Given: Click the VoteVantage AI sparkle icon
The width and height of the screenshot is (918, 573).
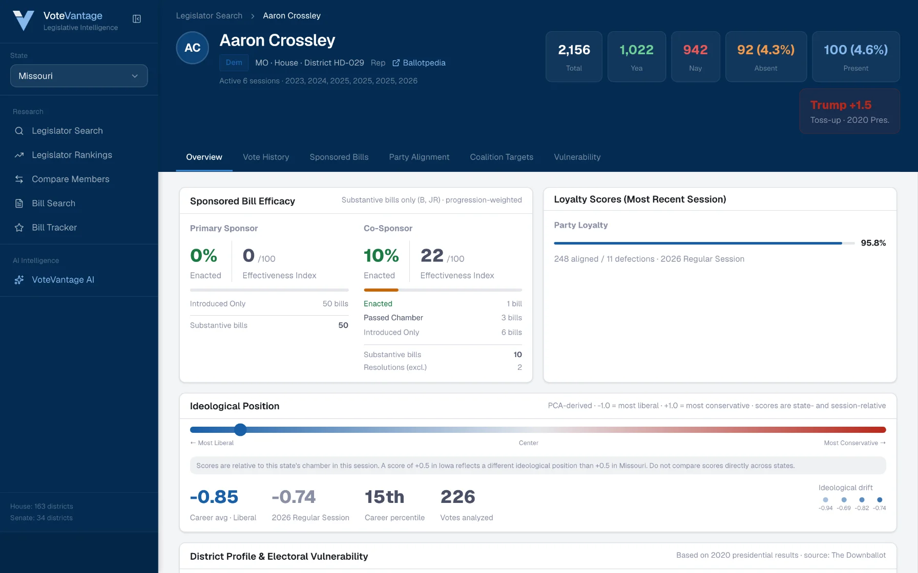Looking at the screenshot, I should coord(19,280).
